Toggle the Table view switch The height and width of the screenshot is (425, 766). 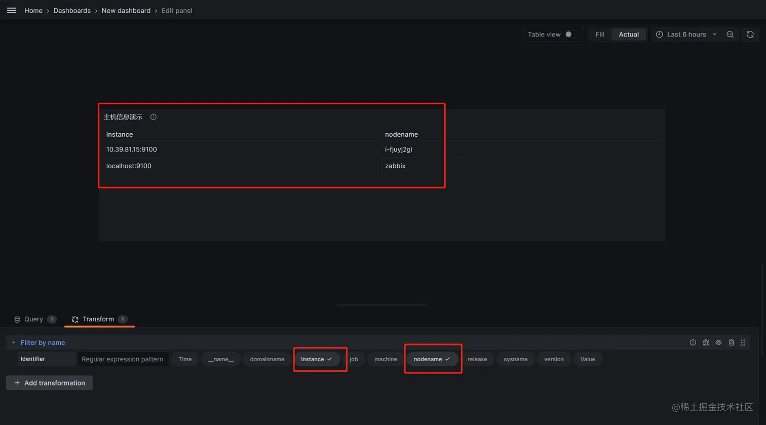(571, 34)
